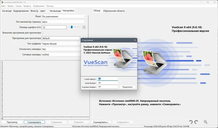Open the Правка menu
The height and width of the screenshot is (128, 218).
tap(10, 6)
